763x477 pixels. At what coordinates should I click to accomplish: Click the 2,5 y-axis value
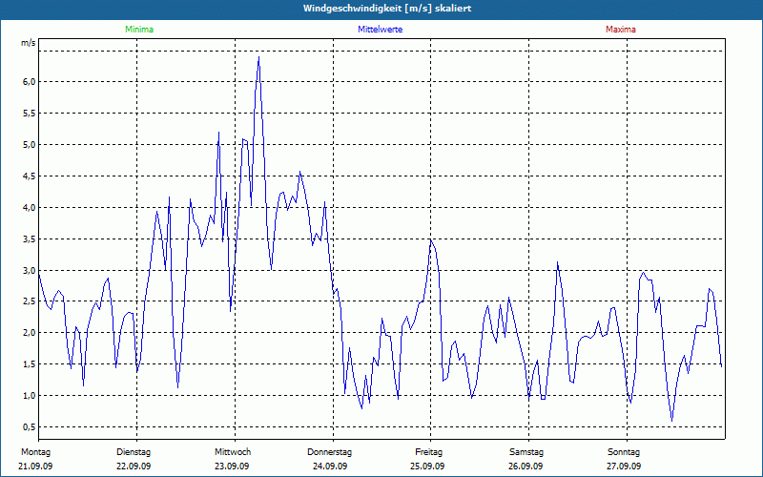[30, 301]
